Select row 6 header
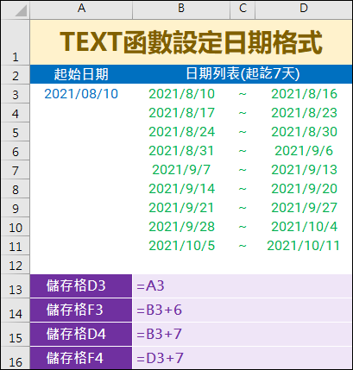The width and height of the screenshot is (353, 370). [16, 151]
